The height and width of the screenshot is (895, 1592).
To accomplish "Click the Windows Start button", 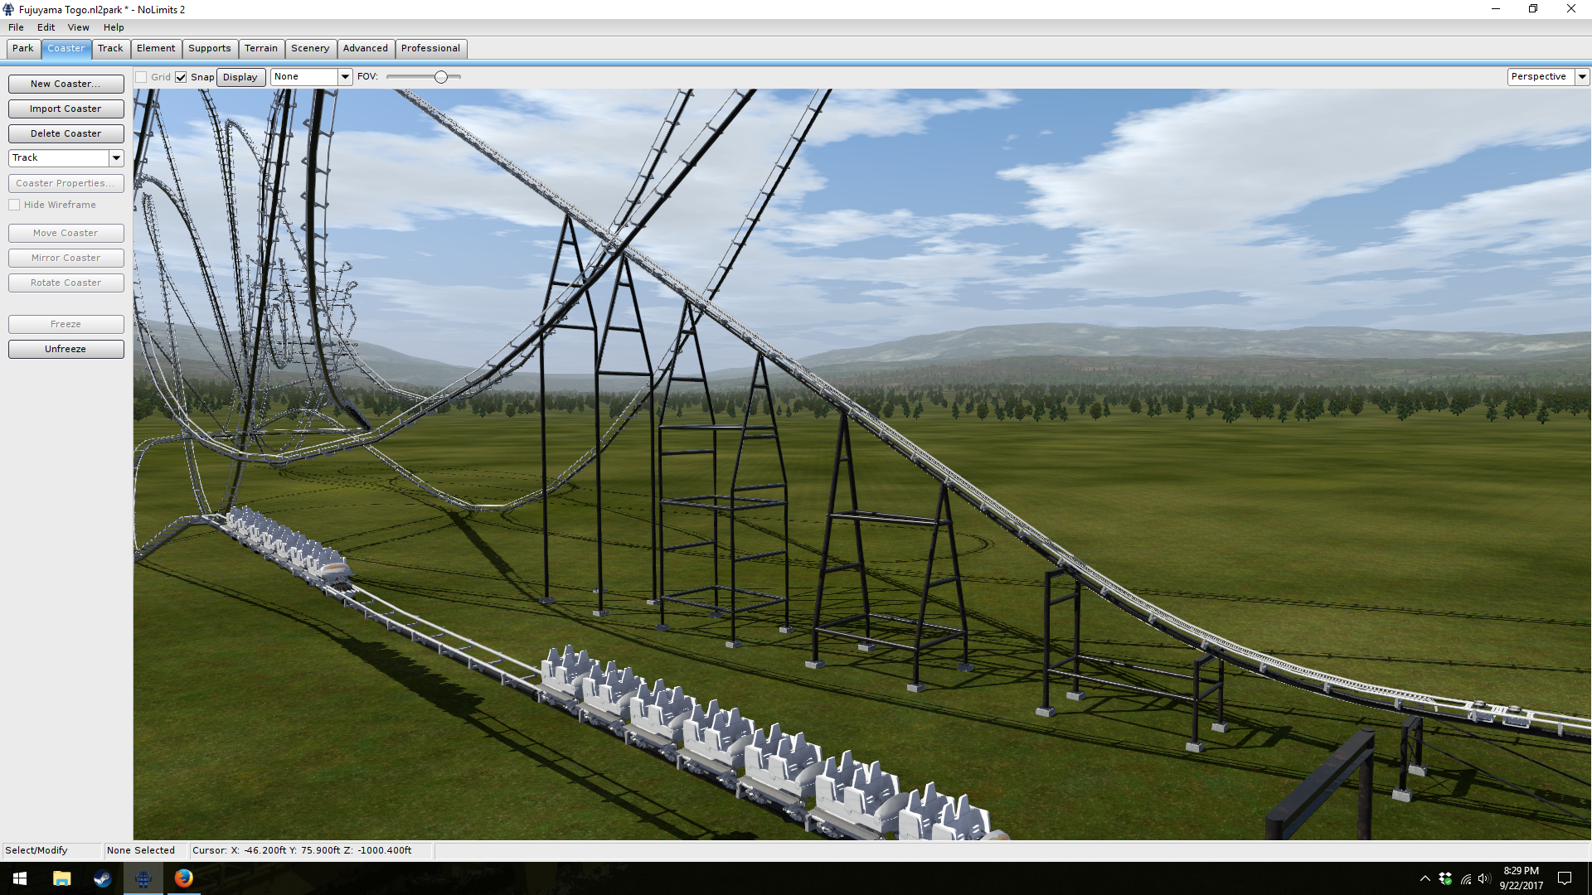I will coord(20,878).
